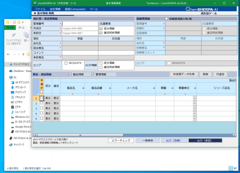
Task: Click the thumbnail view icon in Explorer status bar
Action: tap(235, 168)
